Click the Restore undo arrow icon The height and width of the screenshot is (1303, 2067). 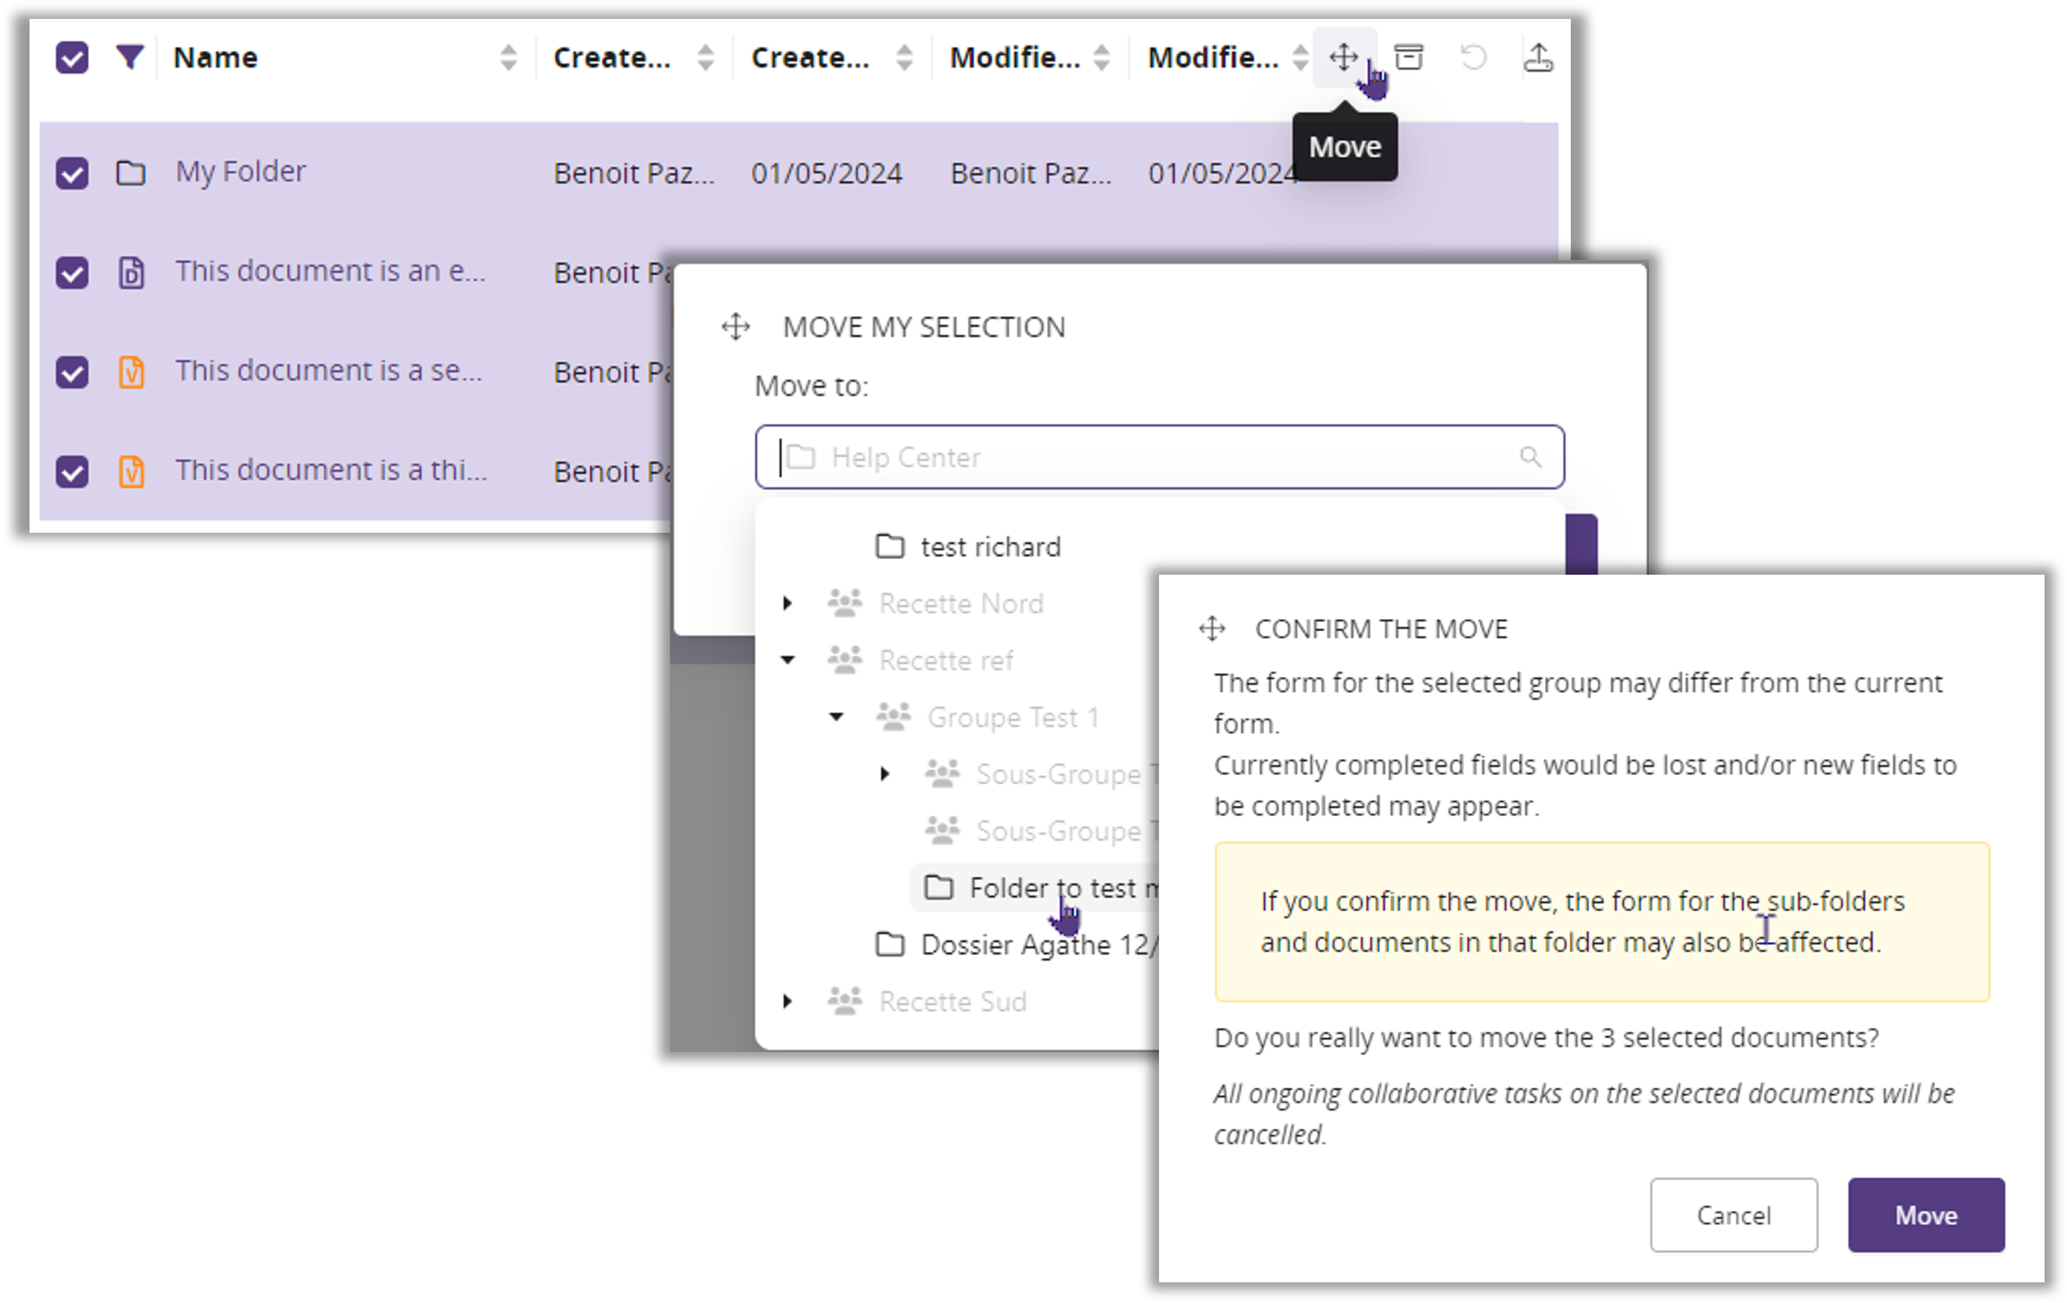pos(1473,57)
